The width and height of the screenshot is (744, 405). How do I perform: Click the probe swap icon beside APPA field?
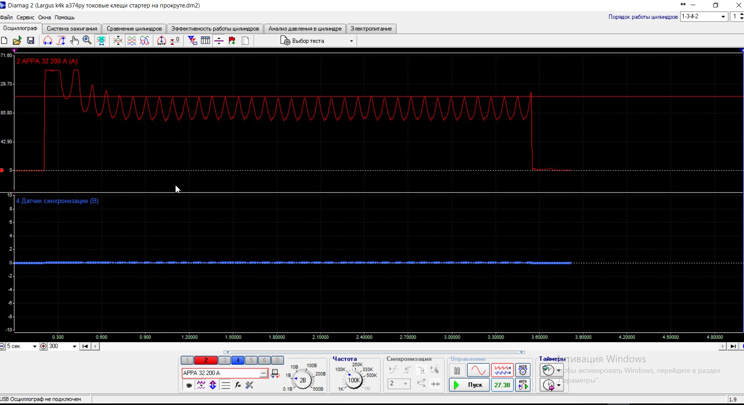pos(275,373)
